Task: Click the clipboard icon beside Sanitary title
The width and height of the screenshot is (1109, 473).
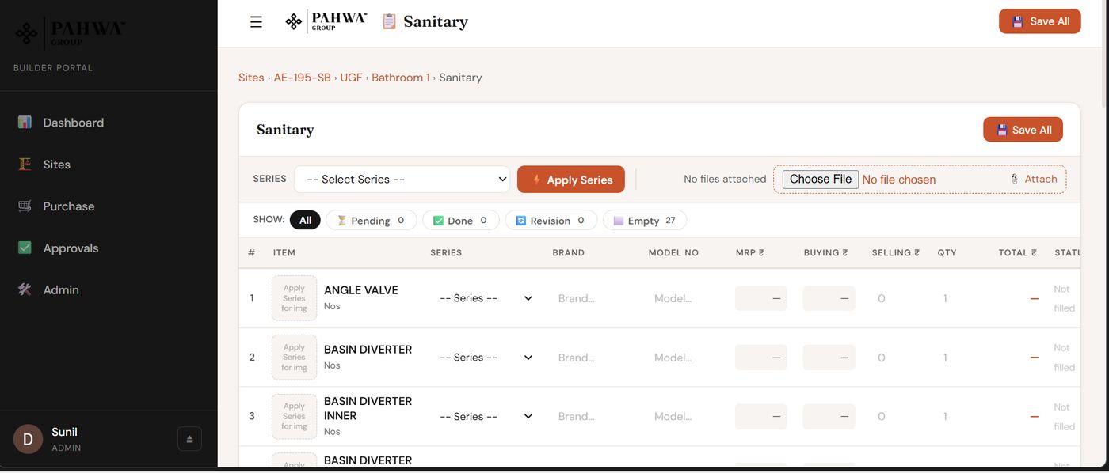Action: (389, 21)
